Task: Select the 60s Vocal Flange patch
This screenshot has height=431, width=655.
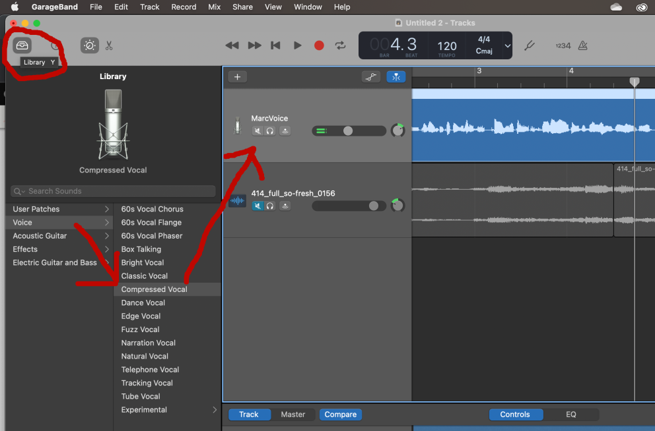Action: [x=167, y=223]
